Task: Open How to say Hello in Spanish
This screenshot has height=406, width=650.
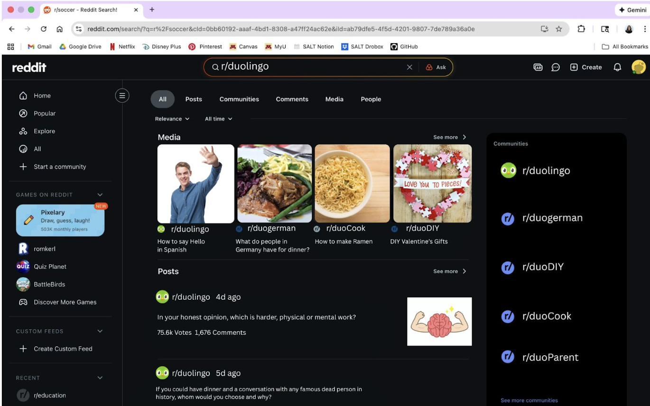Action: (x=181, y=246)
